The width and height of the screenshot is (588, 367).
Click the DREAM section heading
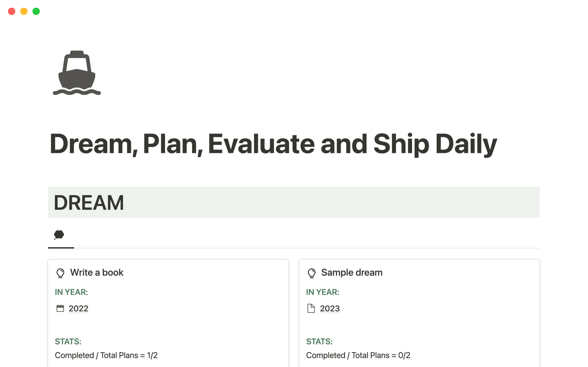click(89, 202)
